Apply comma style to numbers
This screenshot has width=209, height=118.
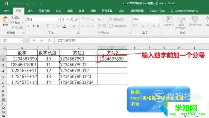click(147, 26)
